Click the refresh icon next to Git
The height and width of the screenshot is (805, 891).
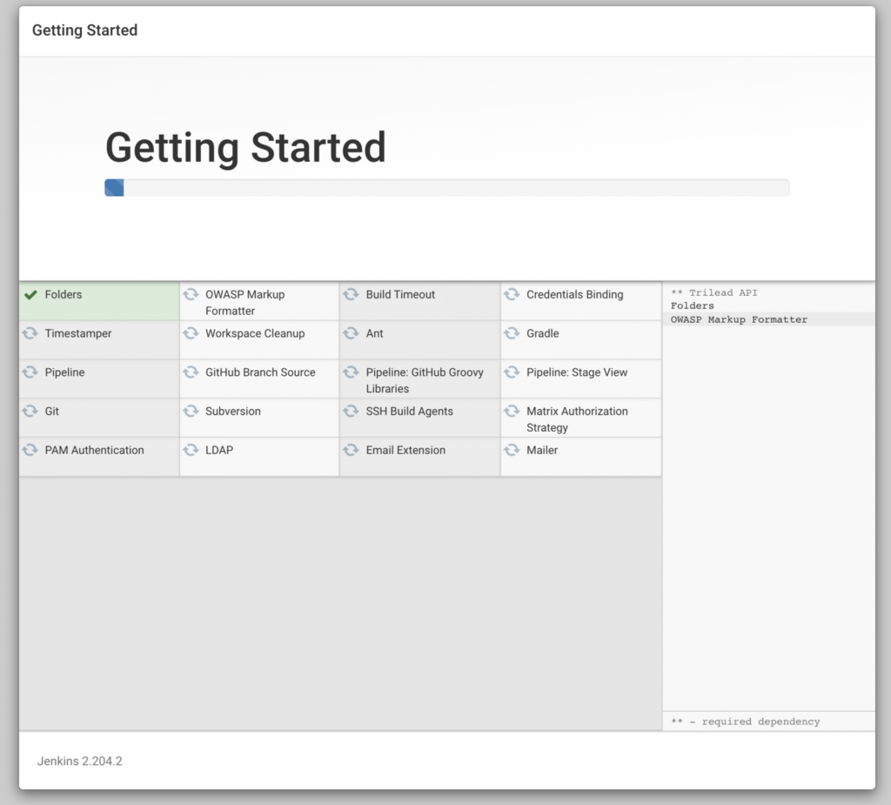click(x=30, y=411)
